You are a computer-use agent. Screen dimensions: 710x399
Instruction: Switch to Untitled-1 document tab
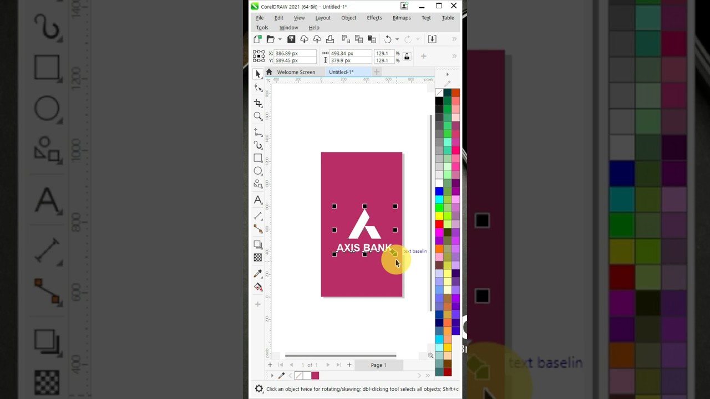coord(341,72)
